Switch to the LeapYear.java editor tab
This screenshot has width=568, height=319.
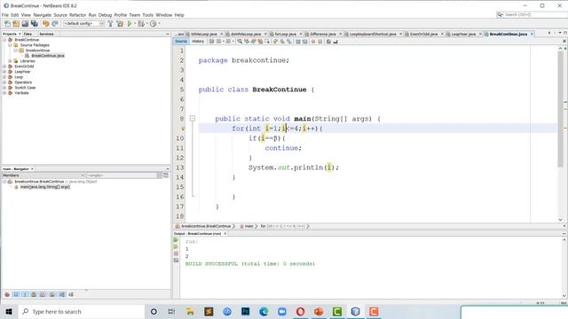pyautogui.click(x=463, y=34)
